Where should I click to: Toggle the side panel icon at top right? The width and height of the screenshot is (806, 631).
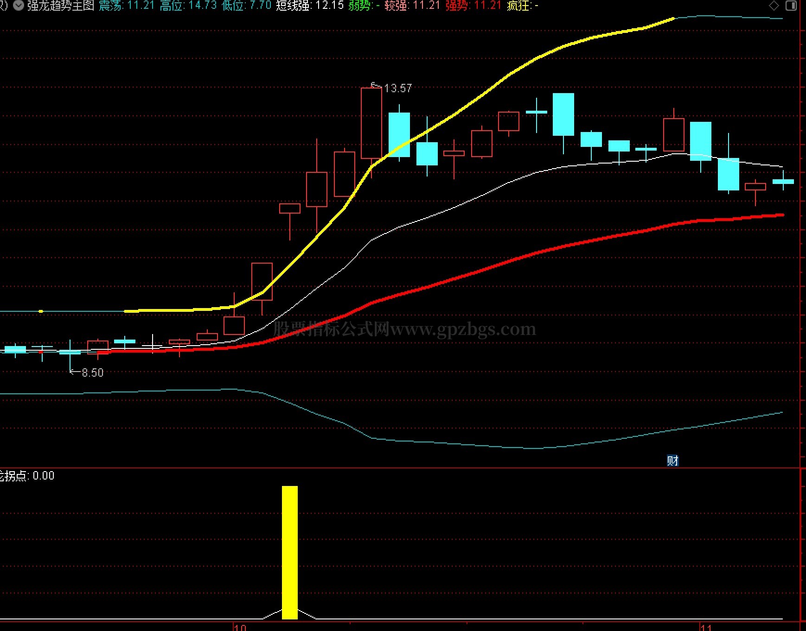point(791,6)
